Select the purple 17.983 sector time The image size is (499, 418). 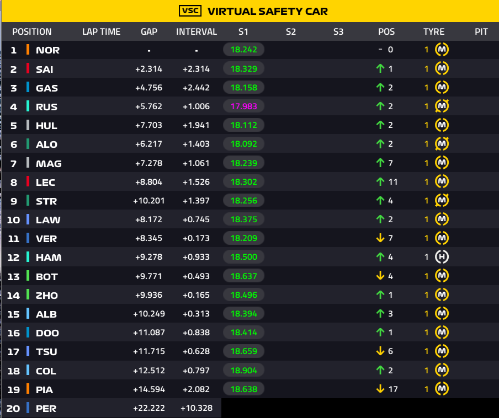coord(244,106)
